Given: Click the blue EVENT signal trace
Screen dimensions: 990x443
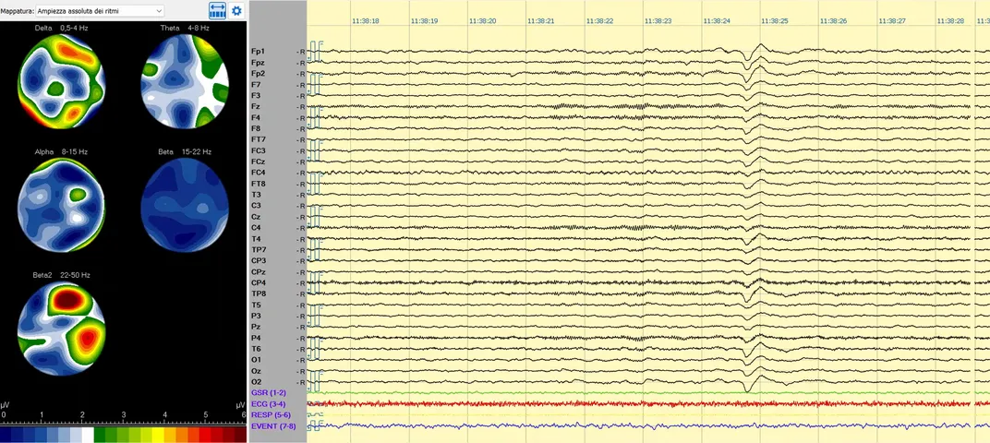Looking at the screenshot, I should click(647, 426).
